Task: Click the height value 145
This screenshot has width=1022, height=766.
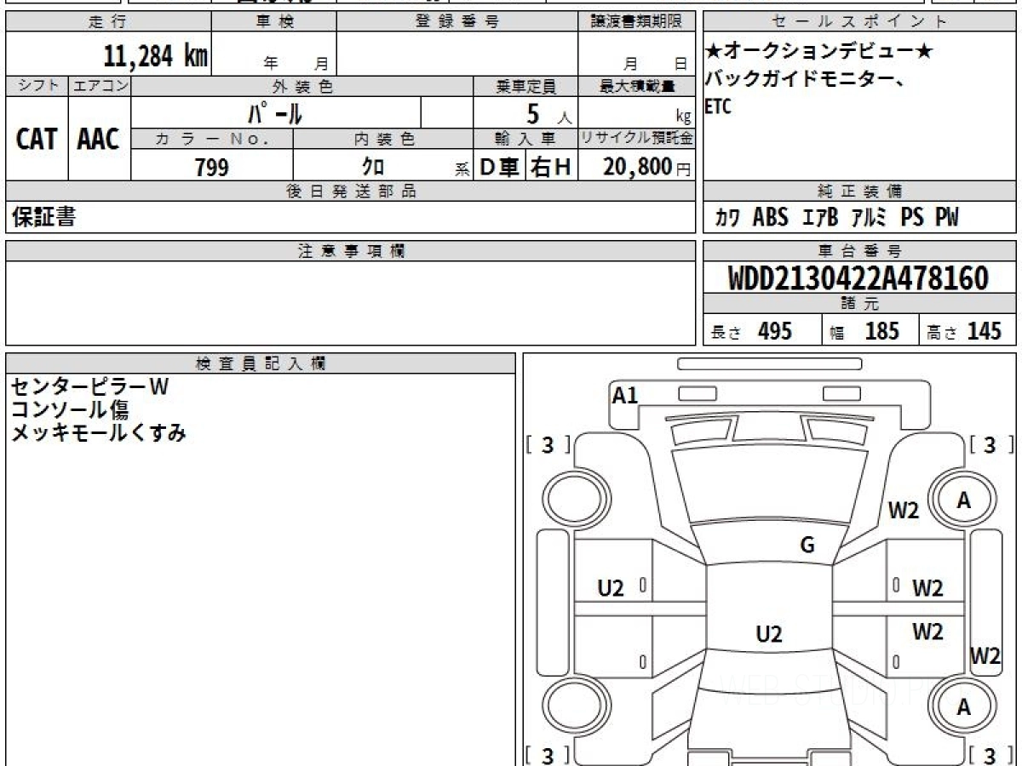Action: tap(984, 331)
